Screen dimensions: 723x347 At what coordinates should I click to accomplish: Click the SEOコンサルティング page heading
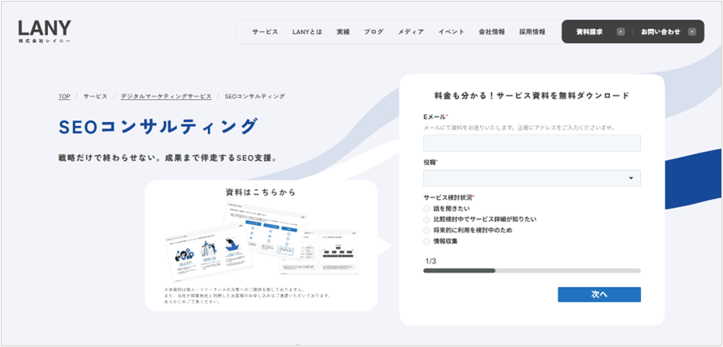[x=158, y=127]
